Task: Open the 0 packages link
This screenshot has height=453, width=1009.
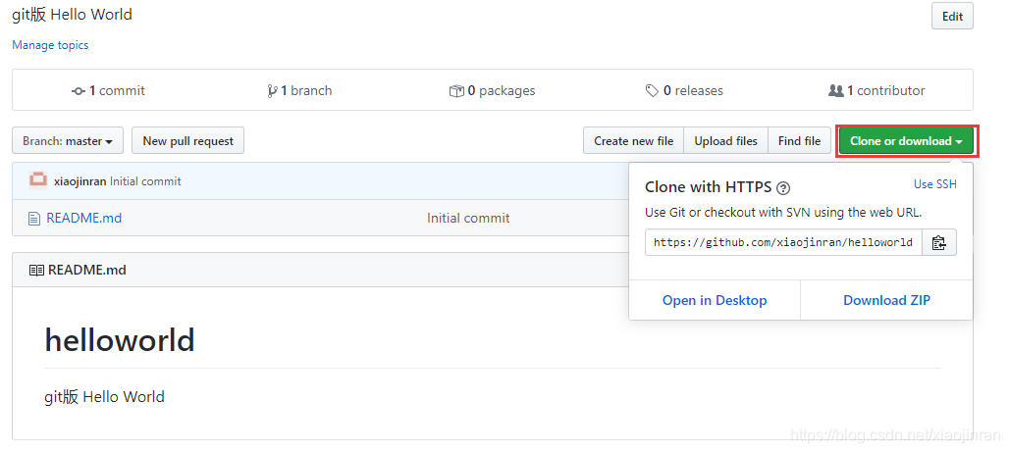Action: tap(493, 90)
